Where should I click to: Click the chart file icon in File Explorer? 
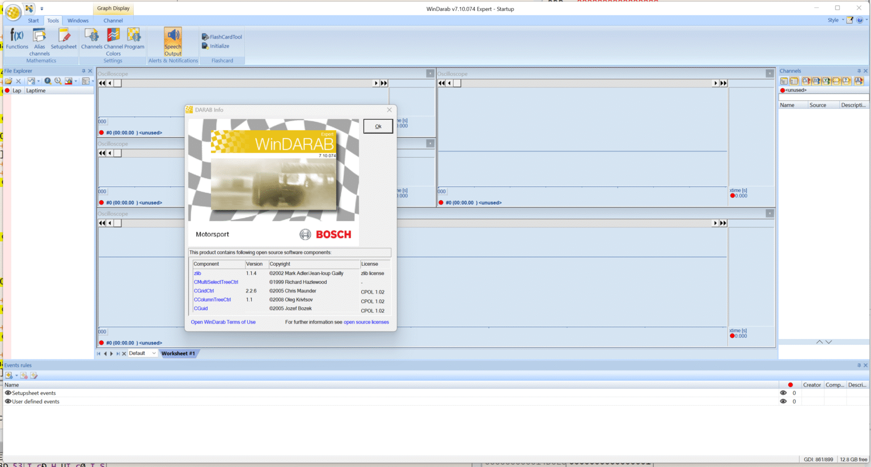tap(31, 81)
